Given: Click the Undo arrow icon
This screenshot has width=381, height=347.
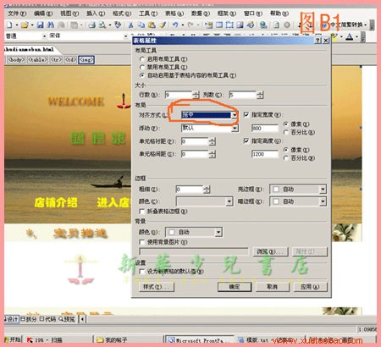Looking at the screenshot, I should 175,25.
